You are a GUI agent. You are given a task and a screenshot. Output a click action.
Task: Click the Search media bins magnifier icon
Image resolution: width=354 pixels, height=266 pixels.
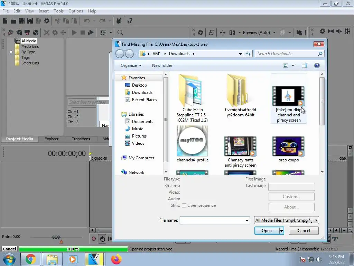[120, 33]
